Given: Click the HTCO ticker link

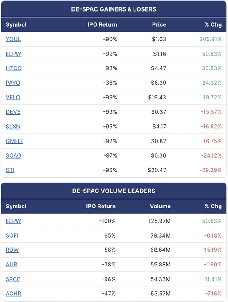Looking at the screenshot, I should (14, 68).
